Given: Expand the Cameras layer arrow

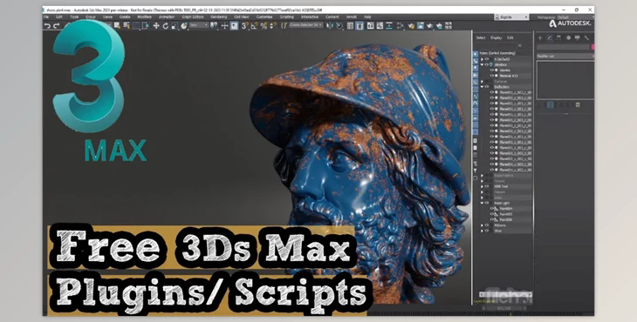Looking at the screenshot, I should [483, 82].
